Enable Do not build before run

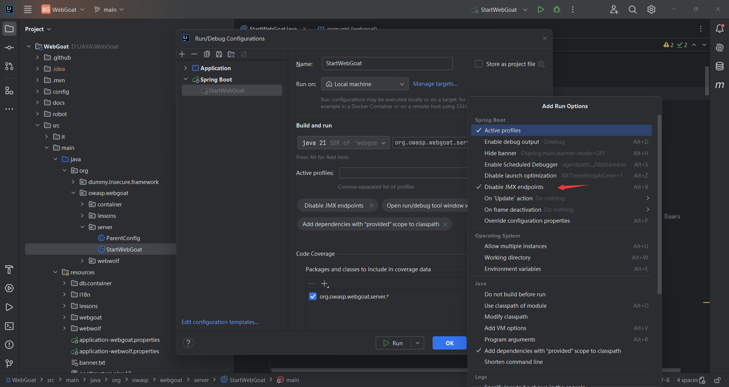[x=562, y=294]
